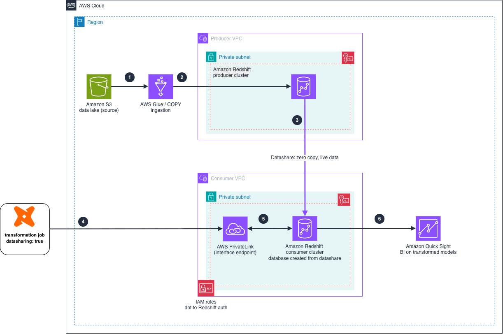Screen dimensions: 503x334
Task: Select the AWS Glue funnel icon
Action: coord(161,87)
